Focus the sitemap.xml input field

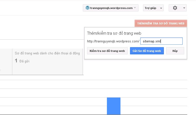click(x=161, y=41)
